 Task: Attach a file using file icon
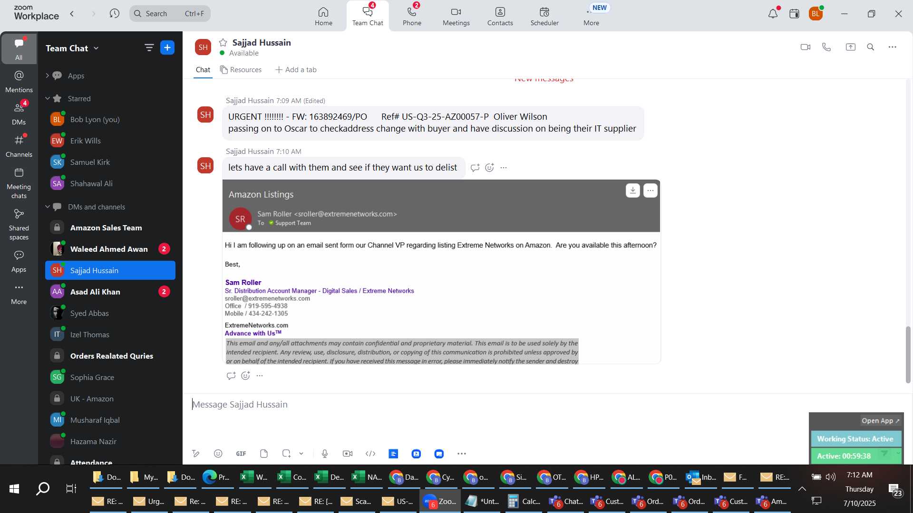(264, 454)
